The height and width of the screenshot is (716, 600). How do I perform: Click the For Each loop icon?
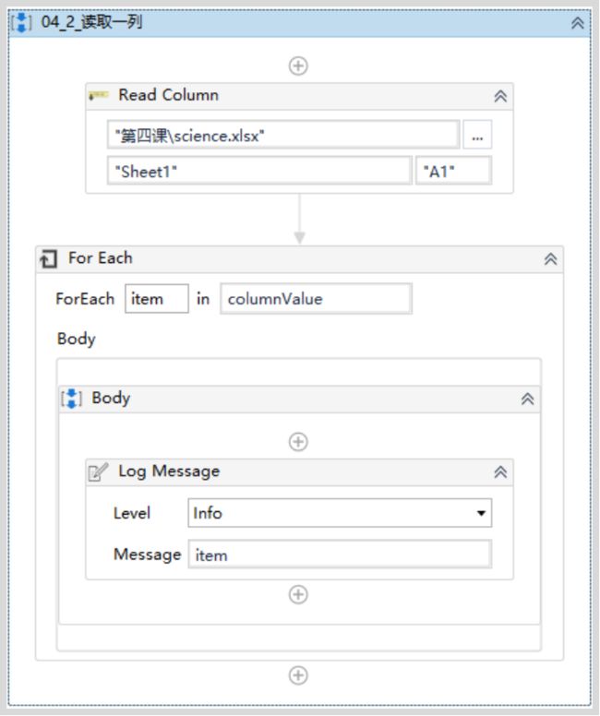pyautogui.click(x=48, y=258)
